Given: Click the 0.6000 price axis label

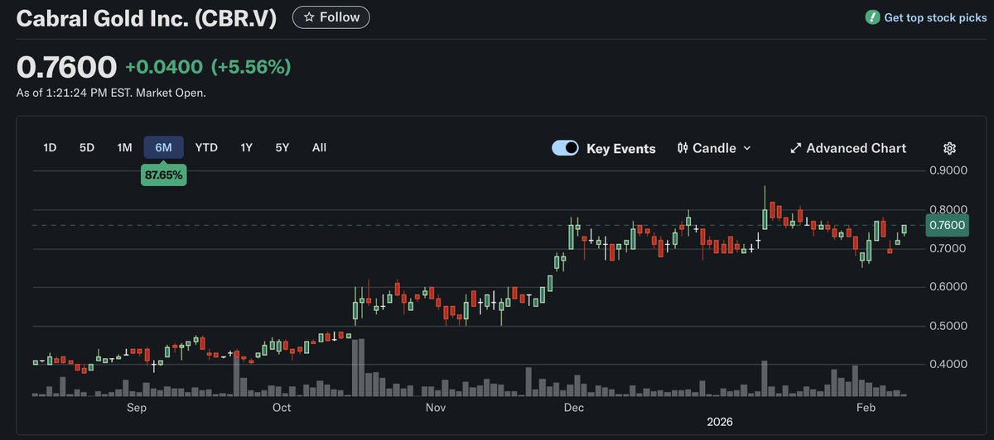Looking at the screenshot, I should pos(948,287).
